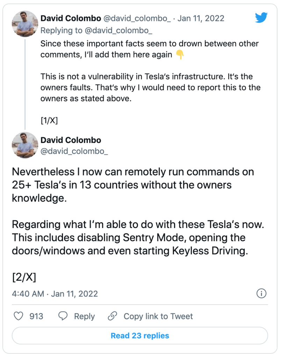Open the tweet info circle icon
The width and height of the screenshot is (281, 357).
tap(261, 294)
